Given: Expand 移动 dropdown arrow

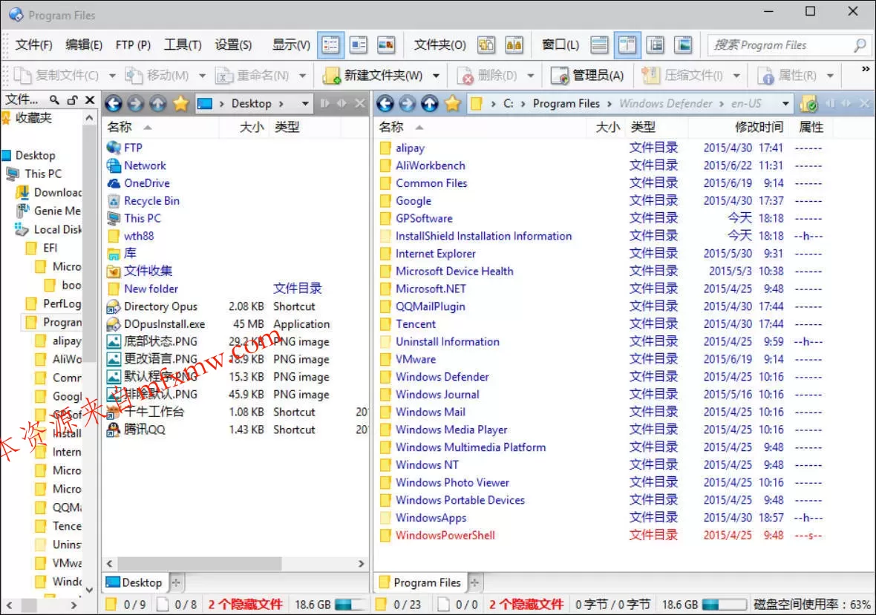Looking at the screenshot, I should click(202, 76).
